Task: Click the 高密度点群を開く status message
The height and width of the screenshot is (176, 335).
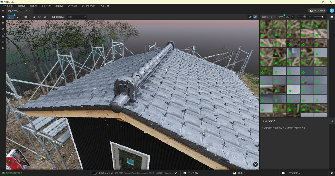Action: click(12, 173)
